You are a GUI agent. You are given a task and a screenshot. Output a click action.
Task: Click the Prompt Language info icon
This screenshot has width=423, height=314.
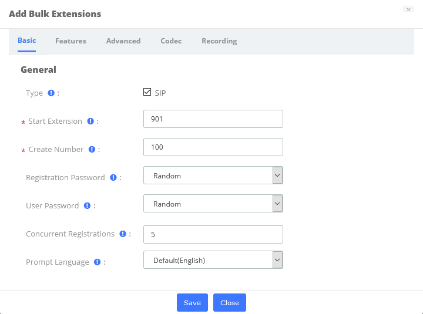point(97,262)
